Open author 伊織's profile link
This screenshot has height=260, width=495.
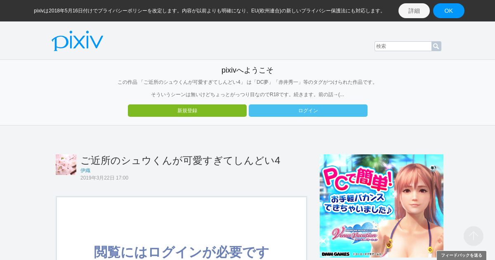click(85, 170)
